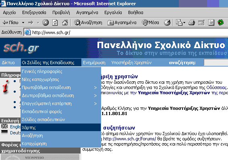Open the Αγαπημένα favorites toolbar button
This screenshot has height=160, width=228.
[122, 22]
